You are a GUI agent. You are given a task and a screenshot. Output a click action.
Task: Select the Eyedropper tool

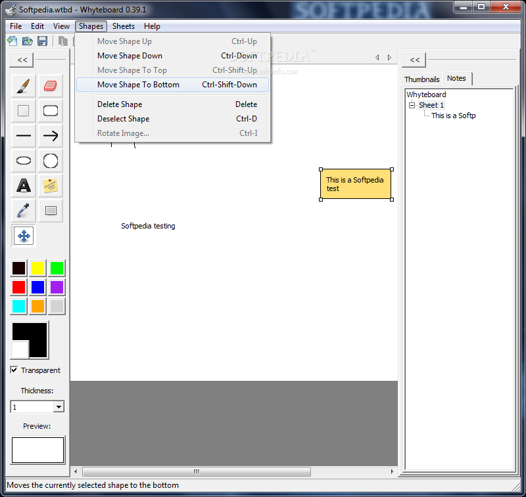[x=24, y=210]
